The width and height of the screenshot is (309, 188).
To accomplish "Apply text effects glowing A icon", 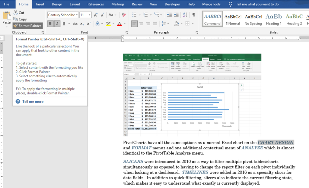I will pos(97,24).
